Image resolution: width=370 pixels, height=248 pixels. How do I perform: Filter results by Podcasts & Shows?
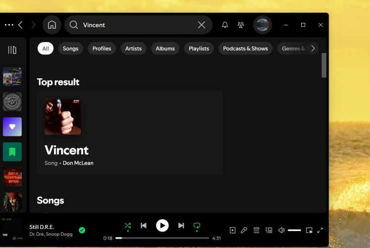245,49
